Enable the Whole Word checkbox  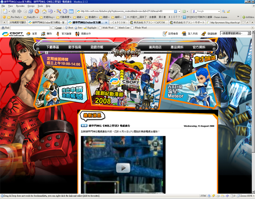click(132, 28)
